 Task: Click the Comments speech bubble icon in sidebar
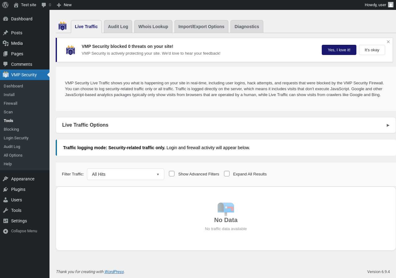pos(6,64)
